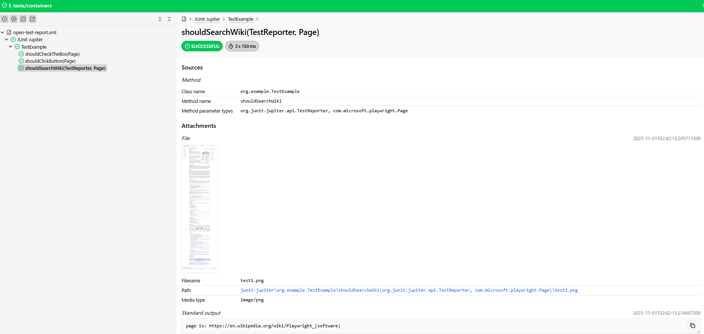Go to JUnit Jupiter in the breadcrumb
This screenshot has height=334, width=704.
click(x=207, y=19)
